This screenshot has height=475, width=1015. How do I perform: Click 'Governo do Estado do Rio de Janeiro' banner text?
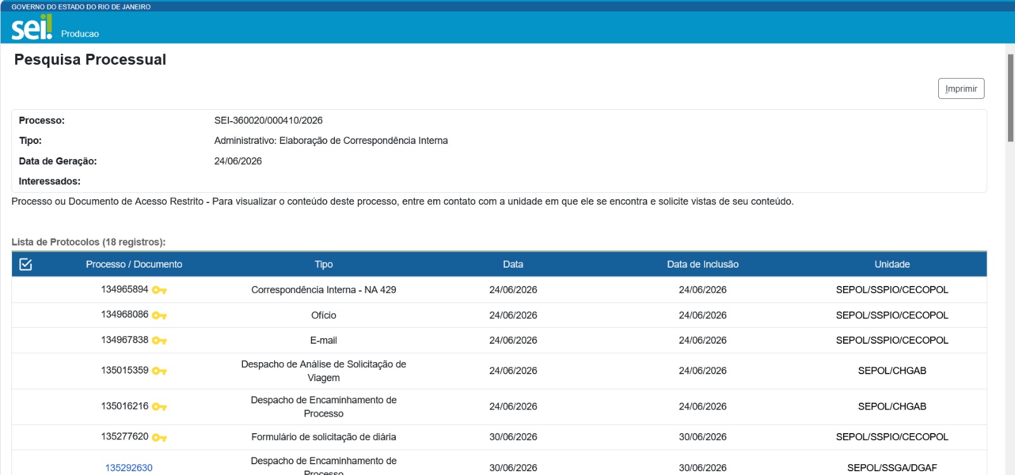tap(81, 7)
